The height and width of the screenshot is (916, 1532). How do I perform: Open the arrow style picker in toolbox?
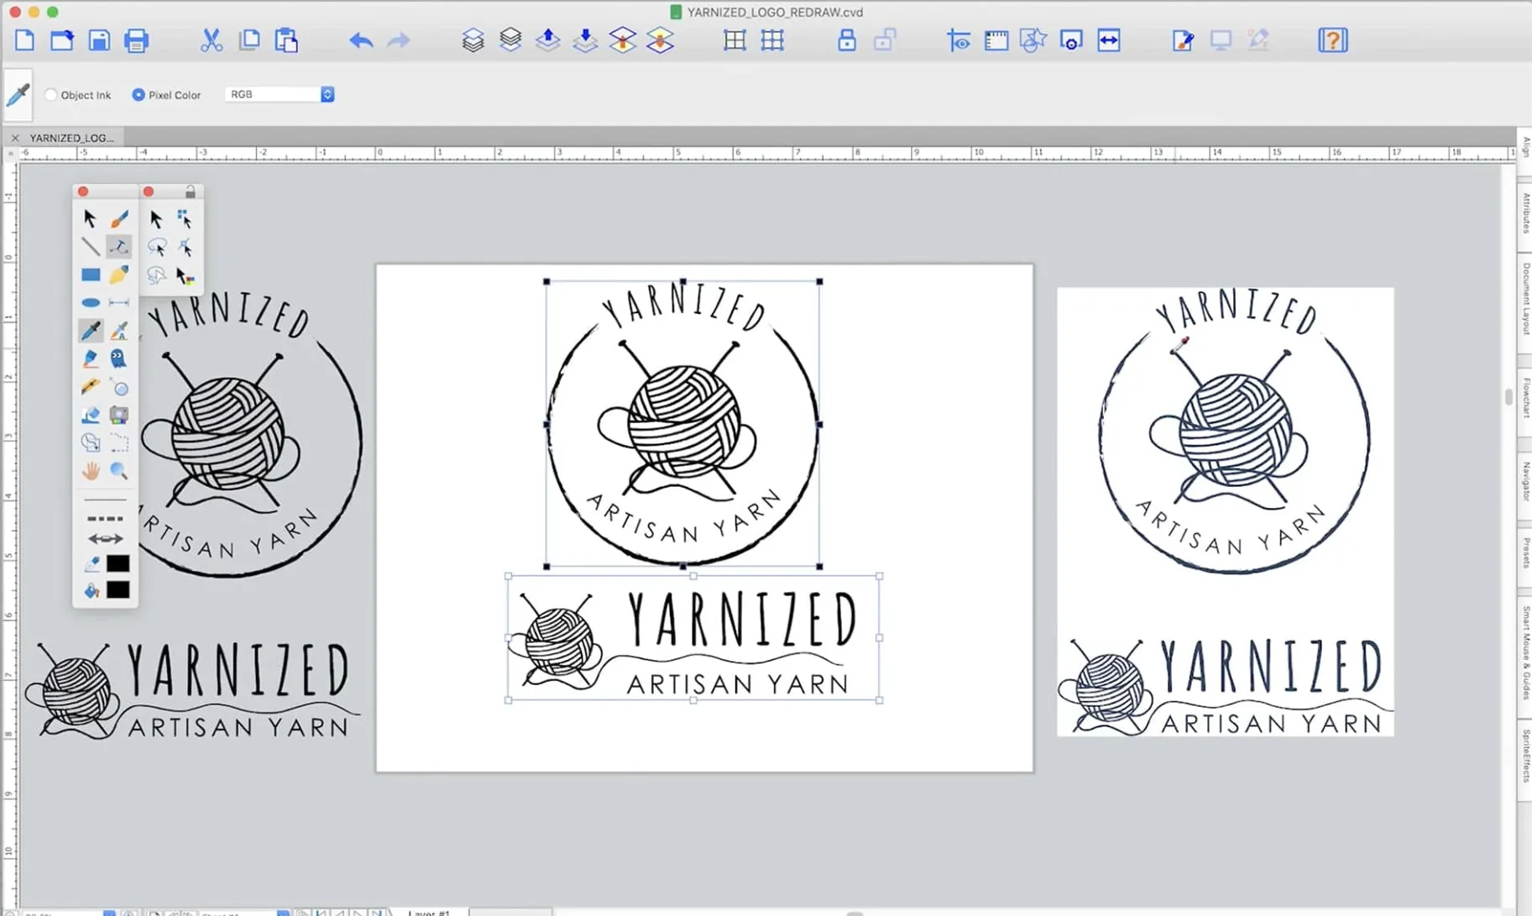105,539
